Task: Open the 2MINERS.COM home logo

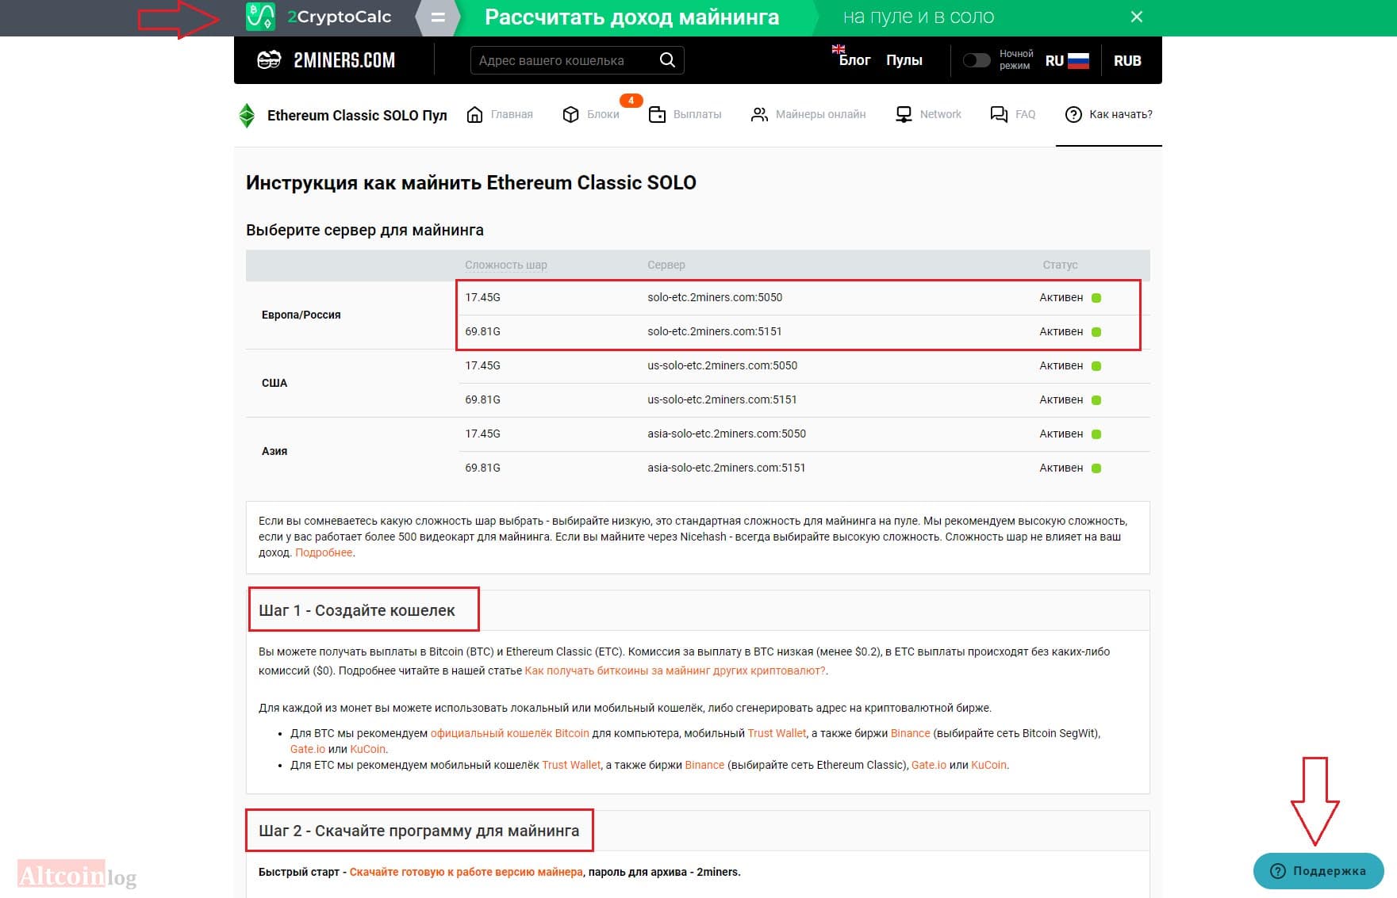Action: point(326,60)
